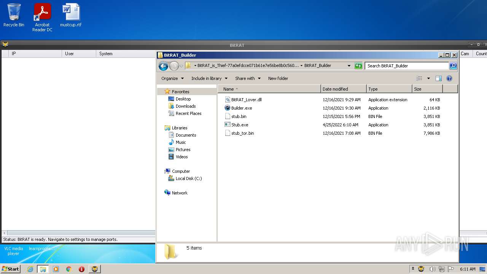Open recent pages dropdown arrow
Image resolution: width=487 pixels, height=274 pixels.
(181, 66)
